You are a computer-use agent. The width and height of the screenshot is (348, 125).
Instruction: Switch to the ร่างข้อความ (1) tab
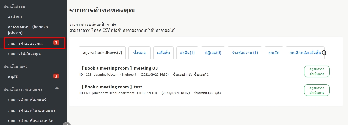point(245,53)
